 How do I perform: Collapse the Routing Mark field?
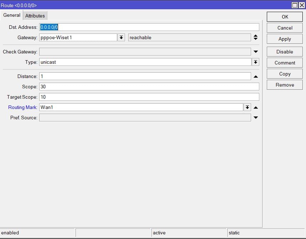[x=256, y=108]
